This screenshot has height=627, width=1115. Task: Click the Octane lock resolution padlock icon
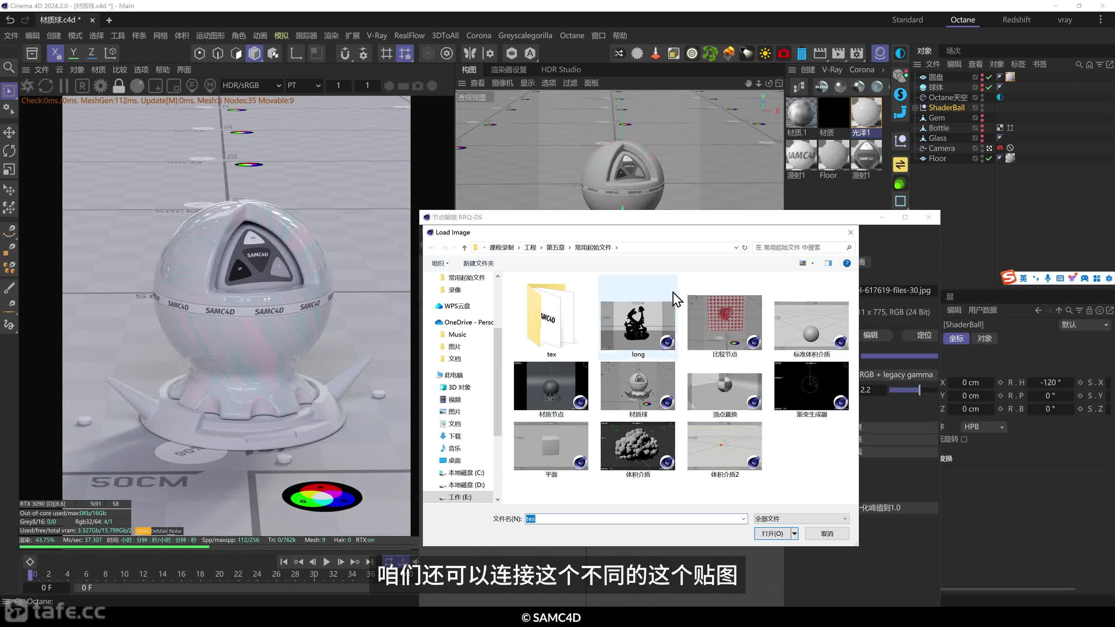pyautogui.click(x=118, y=85)
